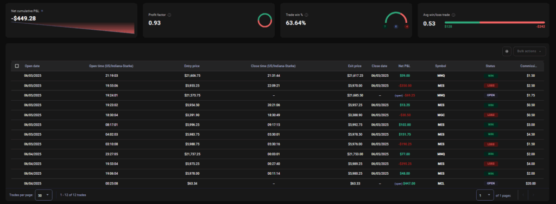556x204 pixels.
Task: Click the OPEN status badge in MCL row
Action: click(x=490, y=183)
